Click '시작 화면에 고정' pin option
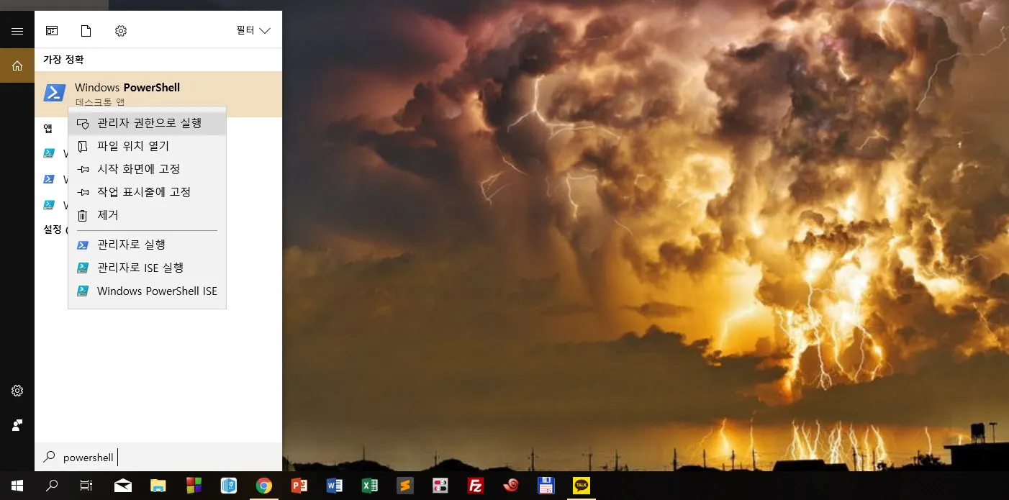 click(x=138, y=170)
